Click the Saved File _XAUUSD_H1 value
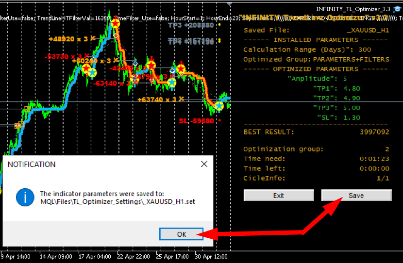The image size is (403, 263). [368, 30]
